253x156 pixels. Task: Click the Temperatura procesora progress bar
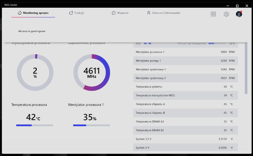tap(35, 125)
